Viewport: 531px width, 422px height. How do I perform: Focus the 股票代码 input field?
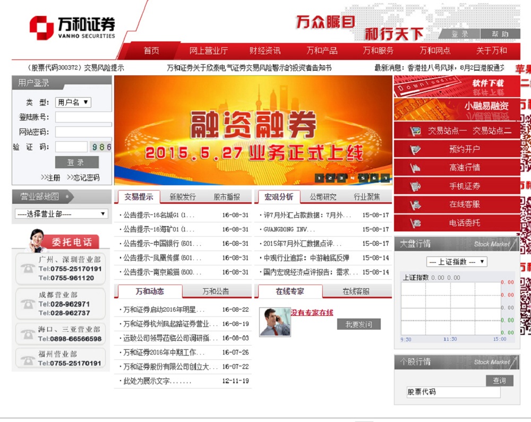453,392
